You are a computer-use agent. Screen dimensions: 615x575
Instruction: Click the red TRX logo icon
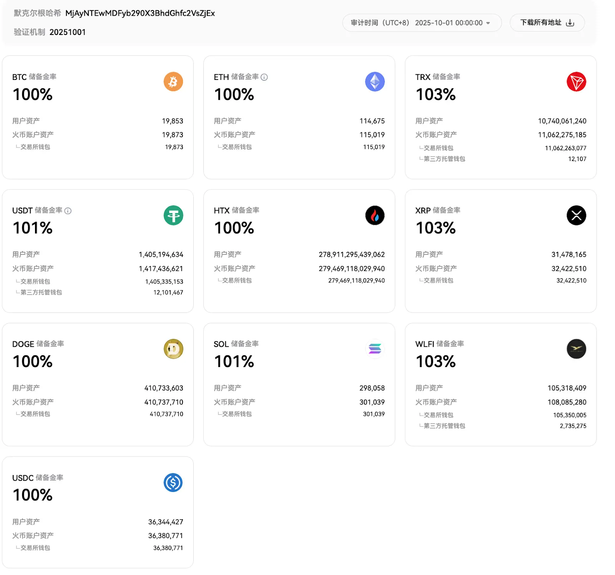[576, 81]
